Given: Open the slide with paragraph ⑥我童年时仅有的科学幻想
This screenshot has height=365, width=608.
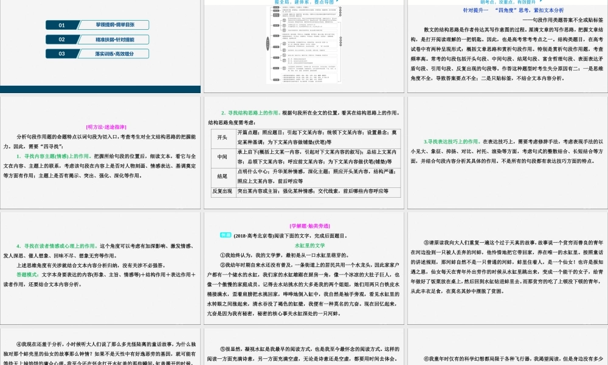Looking at the screenshot, I should [508, 347].
